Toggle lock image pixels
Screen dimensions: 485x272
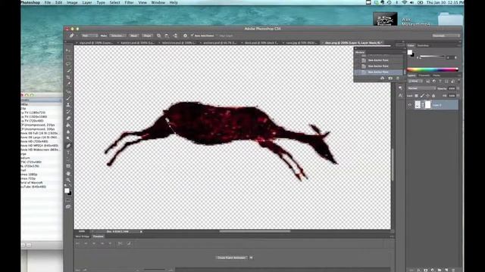pos(422,96)
